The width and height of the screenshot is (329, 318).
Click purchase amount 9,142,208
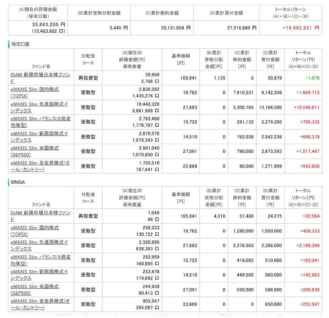tap(272, 93)
